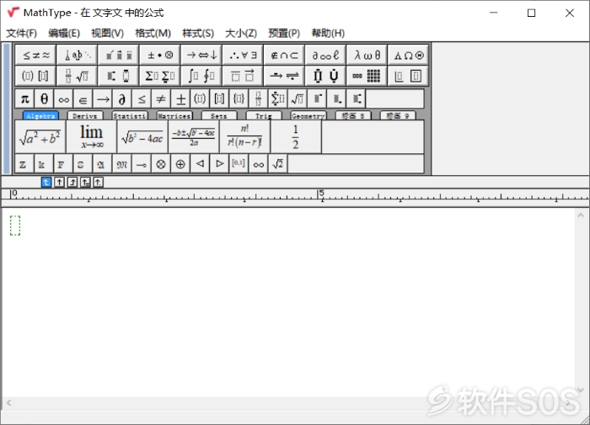Insert the right arrow symbol

point(103,98)
